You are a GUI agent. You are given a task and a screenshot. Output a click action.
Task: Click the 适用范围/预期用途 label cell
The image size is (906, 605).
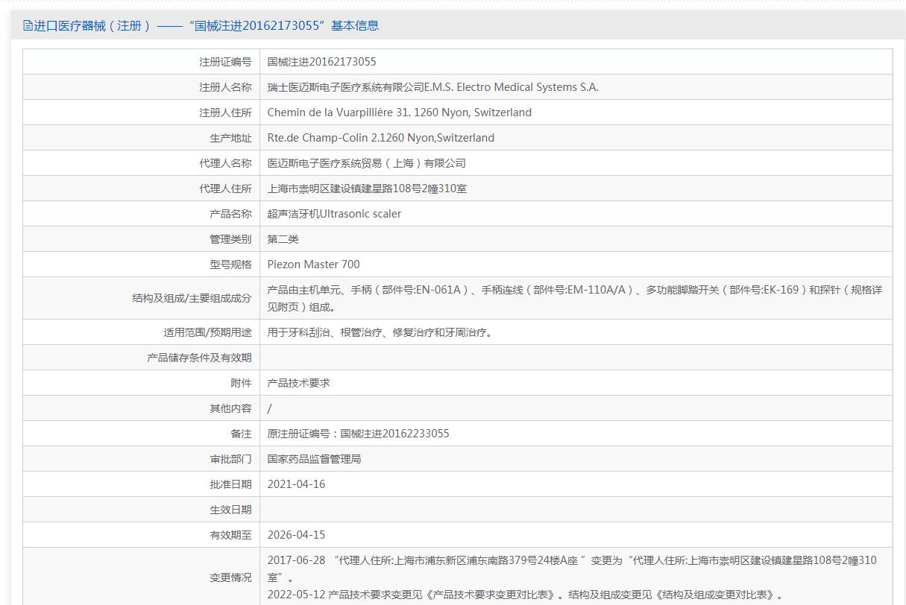(141, 332)
